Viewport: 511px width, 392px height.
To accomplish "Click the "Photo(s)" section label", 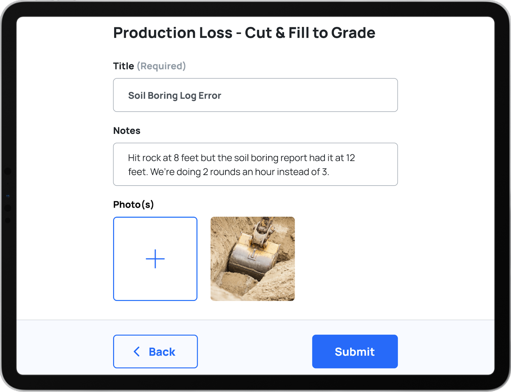I will 133,204.
